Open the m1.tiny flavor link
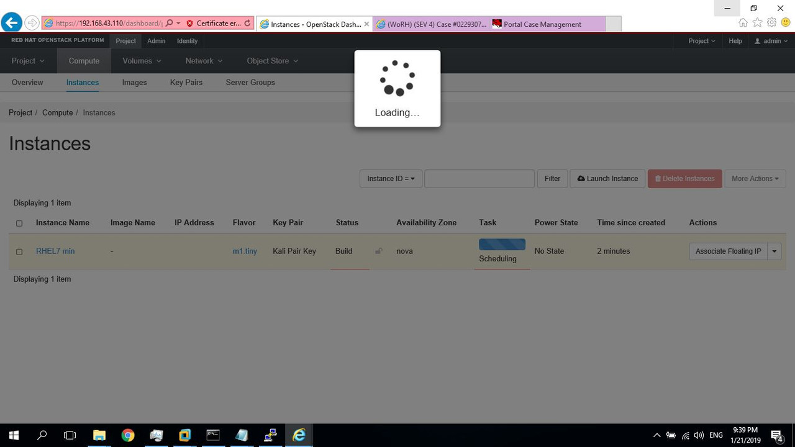The image size is (795, 447). coord(245,251)
